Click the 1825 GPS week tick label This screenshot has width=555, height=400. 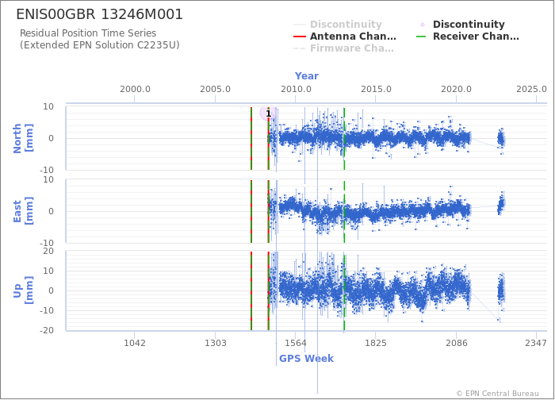tap(376, 343)
